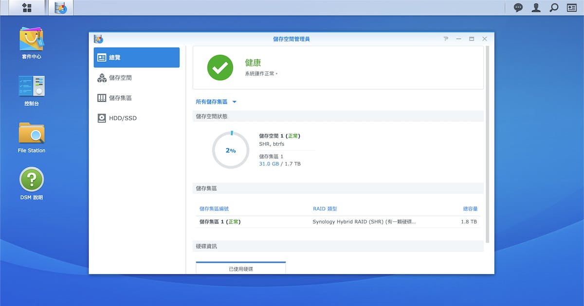Click the 健康 status heading
Screen dimensions: 584x306
click(253, 63)
